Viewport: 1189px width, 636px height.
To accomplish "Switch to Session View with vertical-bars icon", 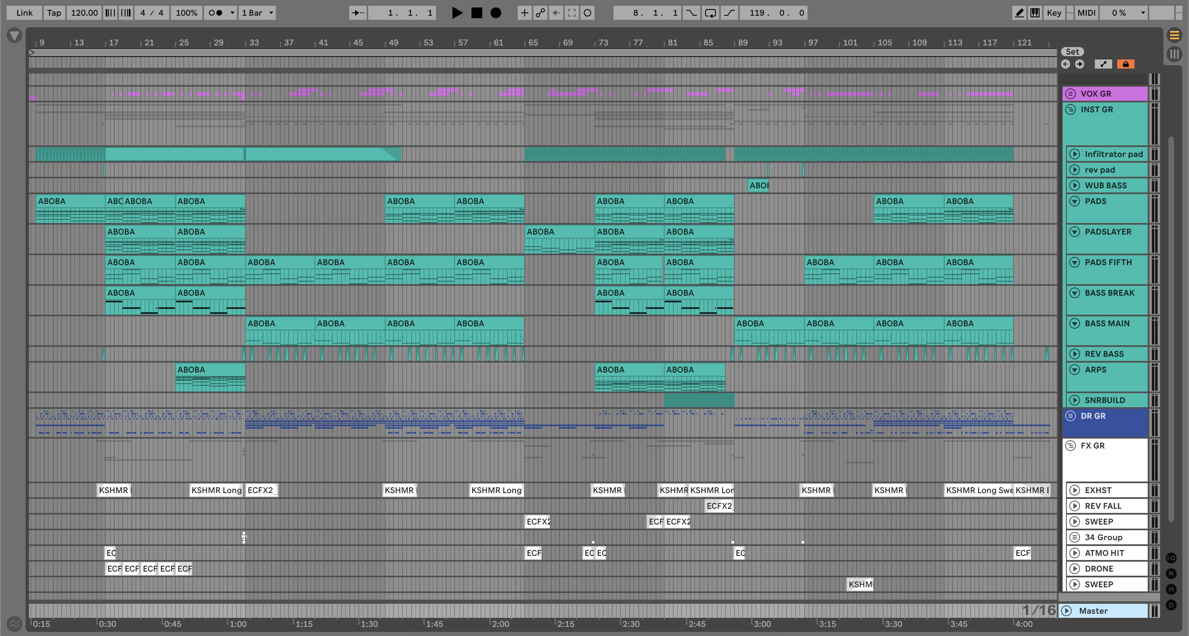I will pyautogui.click(x=1174, y=54).
